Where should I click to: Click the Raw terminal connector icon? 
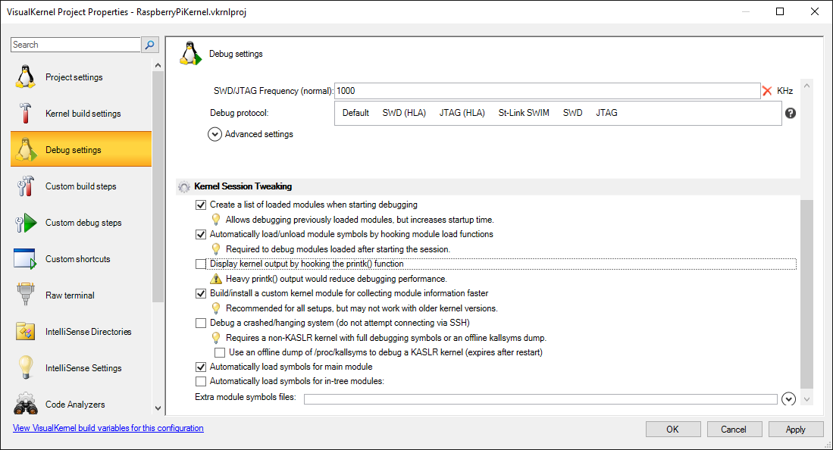tap(25, 295)
